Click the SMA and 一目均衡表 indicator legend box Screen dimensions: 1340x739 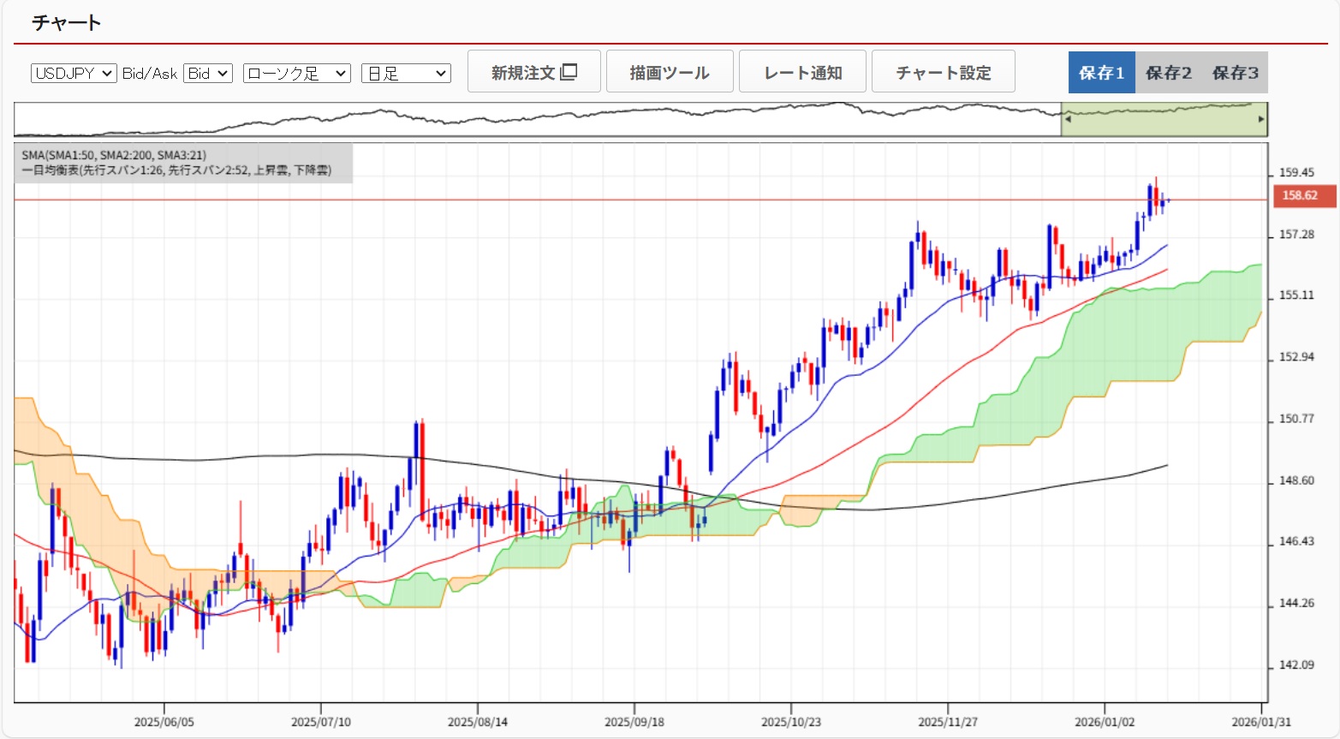(183, 163)
